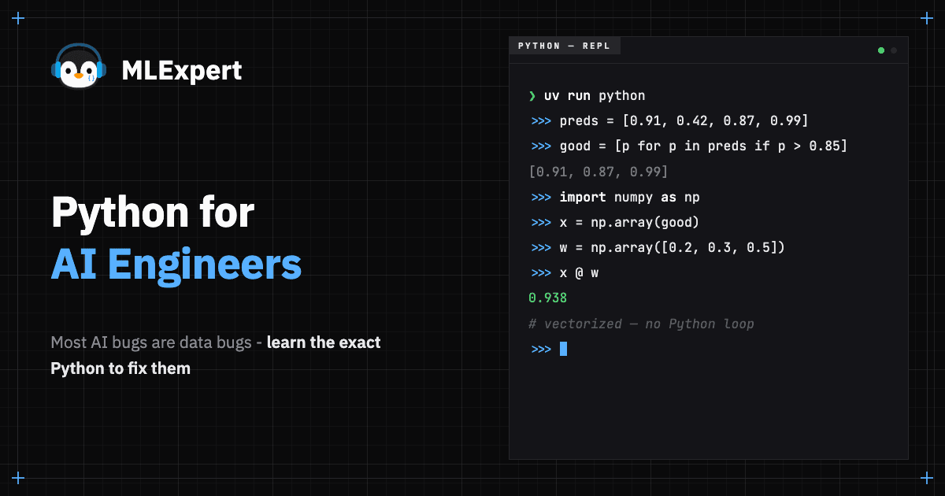Click the MLExpert brand name
945x496 pixels.
click(x=182, y=71)
